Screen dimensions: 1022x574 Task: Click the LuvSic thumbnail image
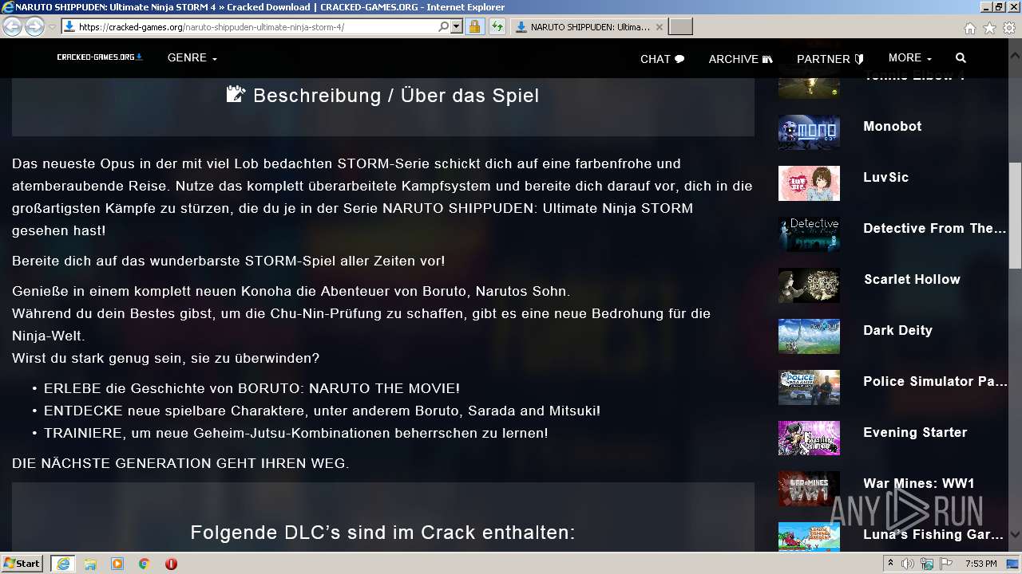click(809, 183)
